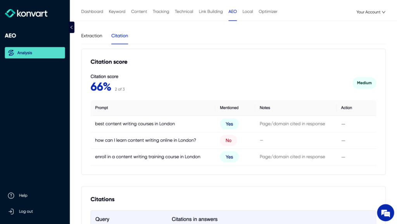Open the Local nav item
397x224 pixels.
point(248,12)
